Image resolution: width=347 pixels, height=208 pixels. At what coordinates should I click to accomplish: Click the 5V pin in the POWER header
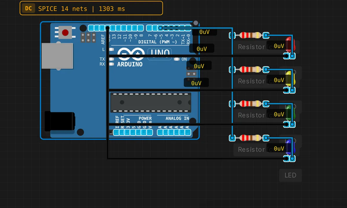pyautogui.click(x=133, y=132)
